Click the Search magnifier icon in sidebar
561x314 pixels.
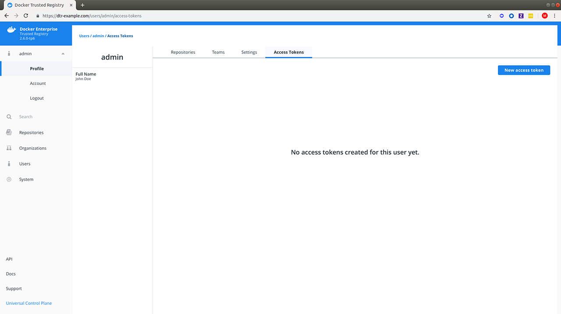pos(9,117)
